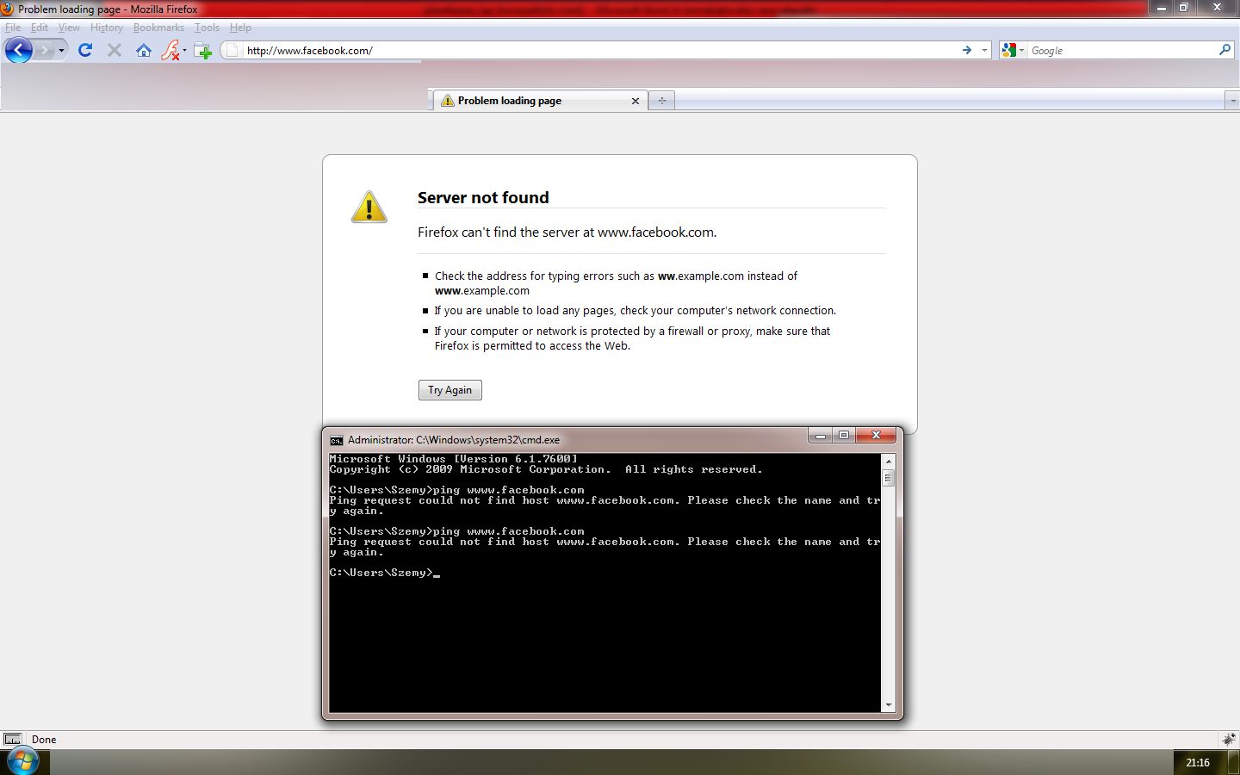Click the cmd.exe icon in command window title bar

(x=337, y=440)
